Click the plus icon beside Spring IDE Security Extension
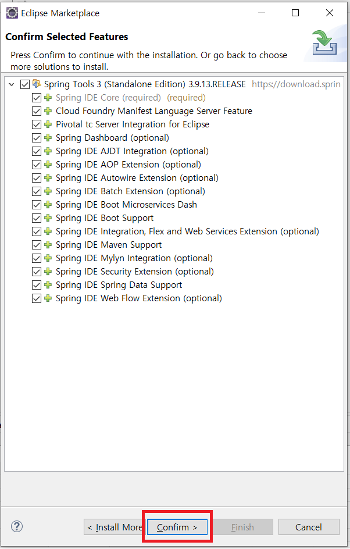Viewport: 350px width, 549px height. click(x=48, y=272)
